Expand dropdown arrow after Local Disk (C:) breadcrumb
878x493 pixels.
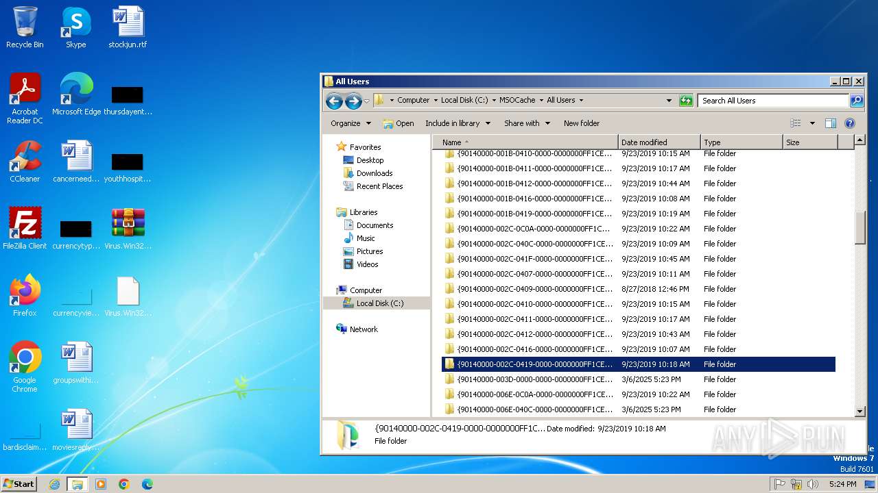[x=493, y=101]
